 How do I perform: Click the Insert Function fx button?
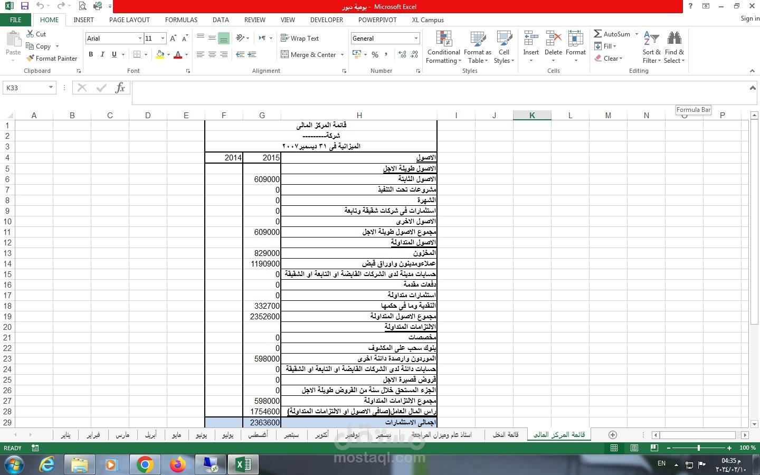[120, 88]
